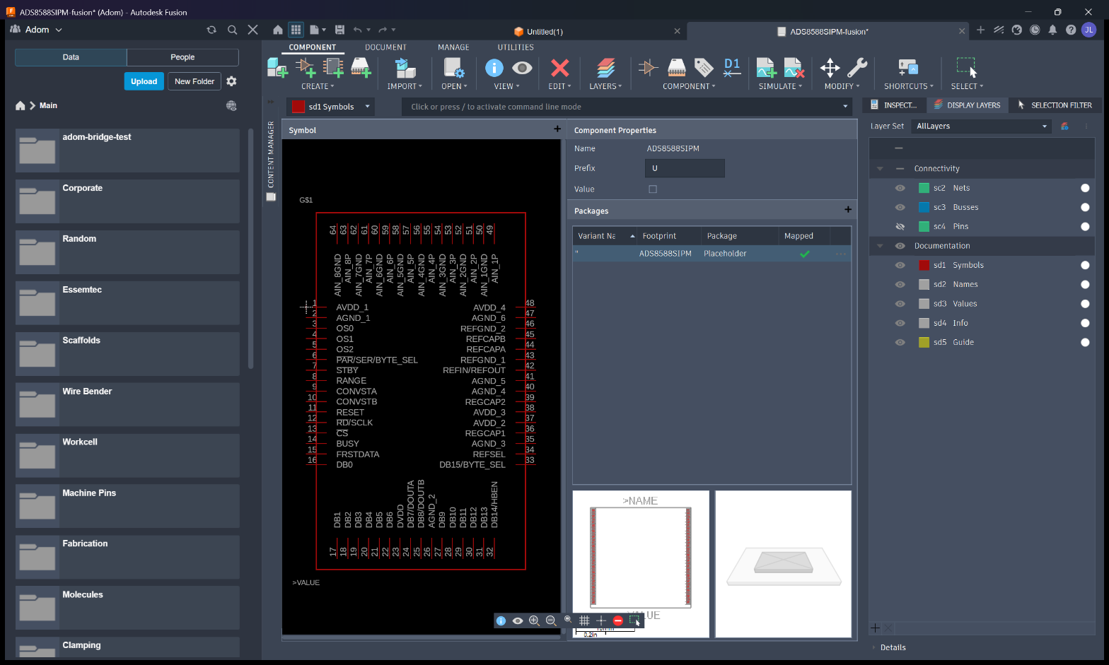Show the hidden sc4 Pins layer

900,227
